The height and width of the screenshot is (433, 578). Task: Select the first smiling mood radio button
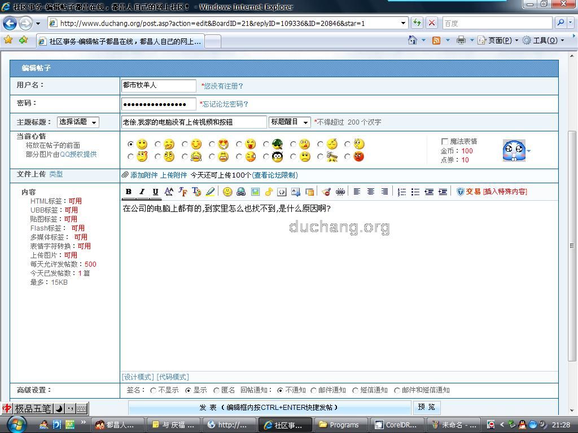130,144
